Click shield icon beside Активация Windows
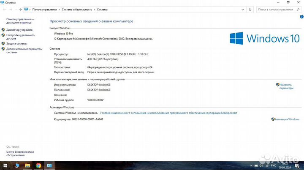This screenshot has width=304, height=170. (273, 119)
